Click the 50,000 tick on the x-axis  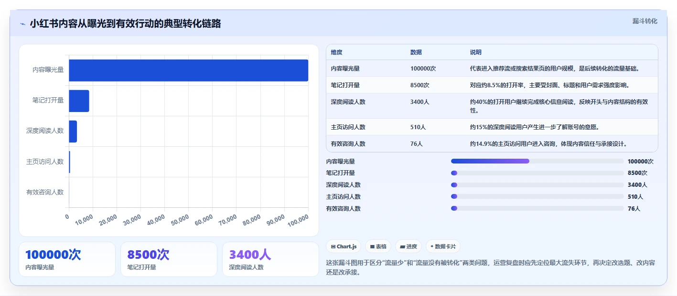pyautogui.click(x=180, y=220)
